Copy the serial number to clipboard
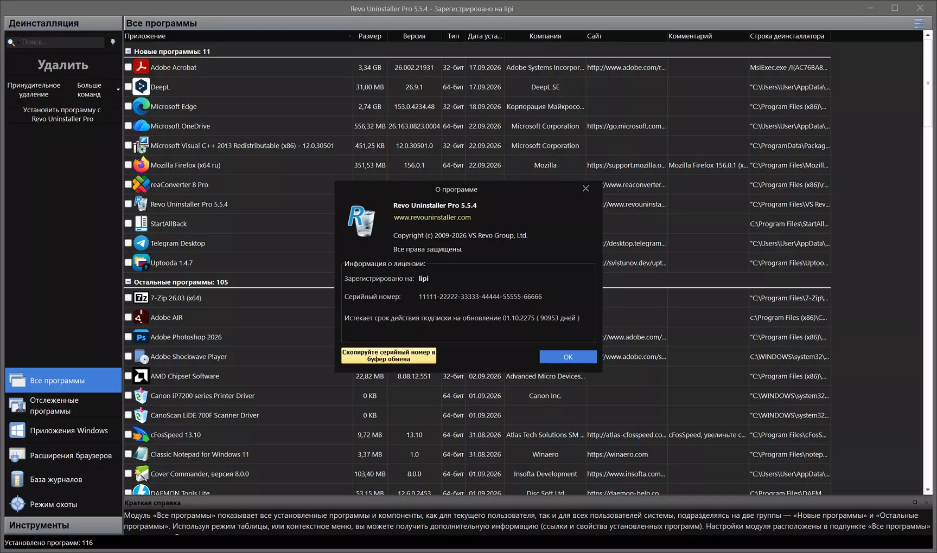Image resolution: width=937 pixels, height=553 pixels. tap(388, 355)
